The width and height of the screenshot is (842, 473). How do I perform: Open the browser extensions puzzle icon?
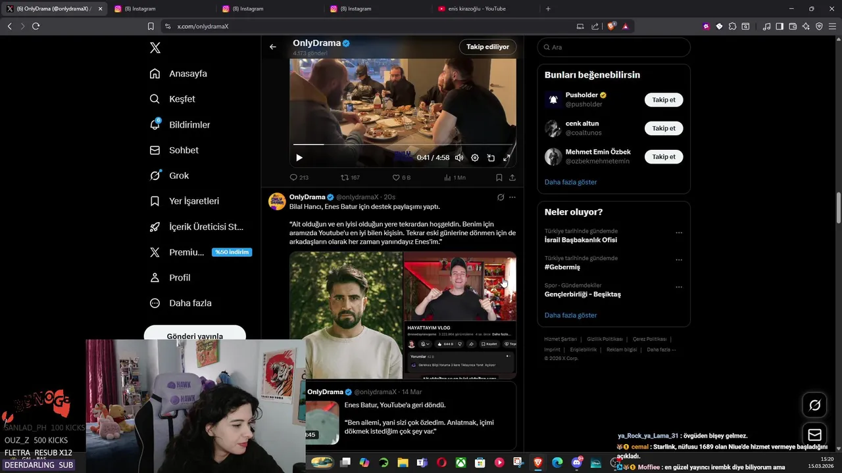[732, 26]
